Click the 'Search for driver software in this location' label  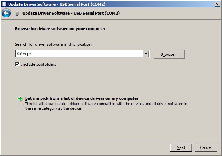(x=54, y=44)
